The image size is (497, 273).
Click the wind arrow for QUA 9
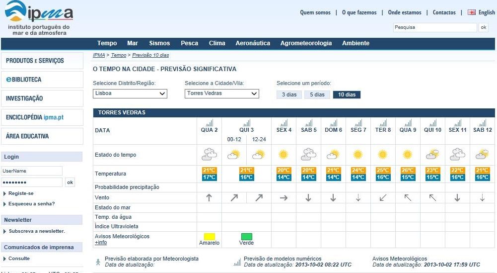coord(408,198)
